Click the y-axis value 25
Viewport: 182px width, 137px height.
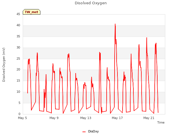[18, 59]
